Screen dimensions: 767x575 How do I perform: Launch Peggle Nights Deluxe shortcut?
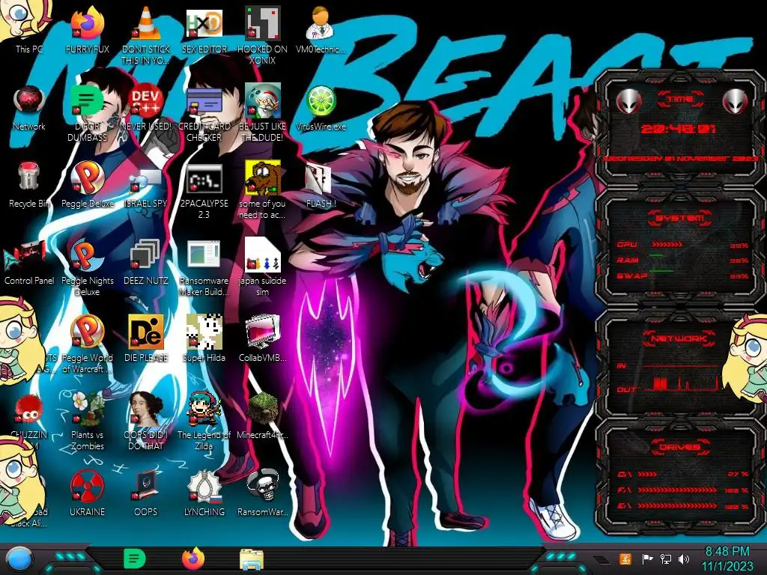(87, 268)
